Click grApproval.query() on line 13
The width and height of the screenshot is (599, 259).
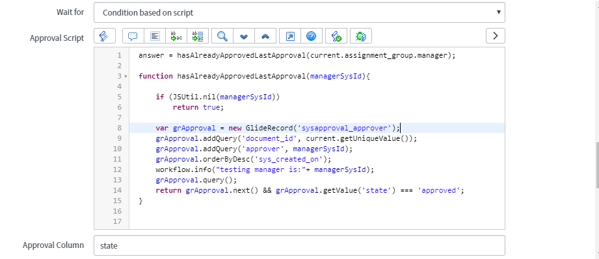point(196,180)
